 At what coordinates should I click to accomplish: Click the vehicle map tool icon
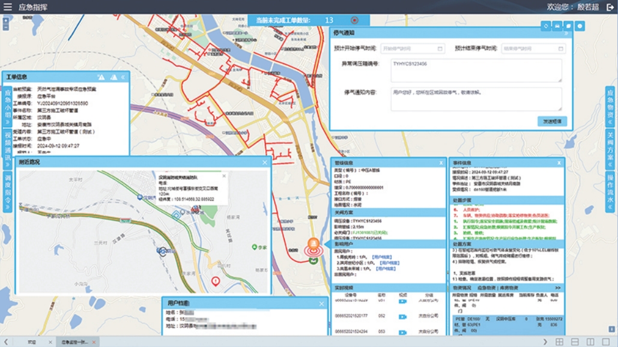(557, 26)
